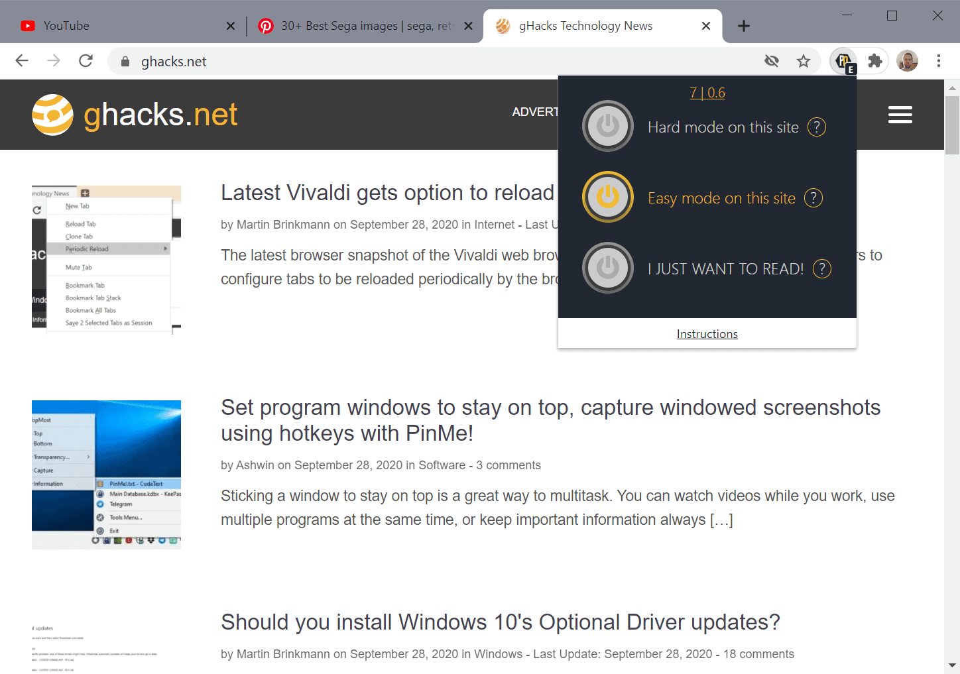
Task: Click the site lock icon
Action: pos(125,62)
